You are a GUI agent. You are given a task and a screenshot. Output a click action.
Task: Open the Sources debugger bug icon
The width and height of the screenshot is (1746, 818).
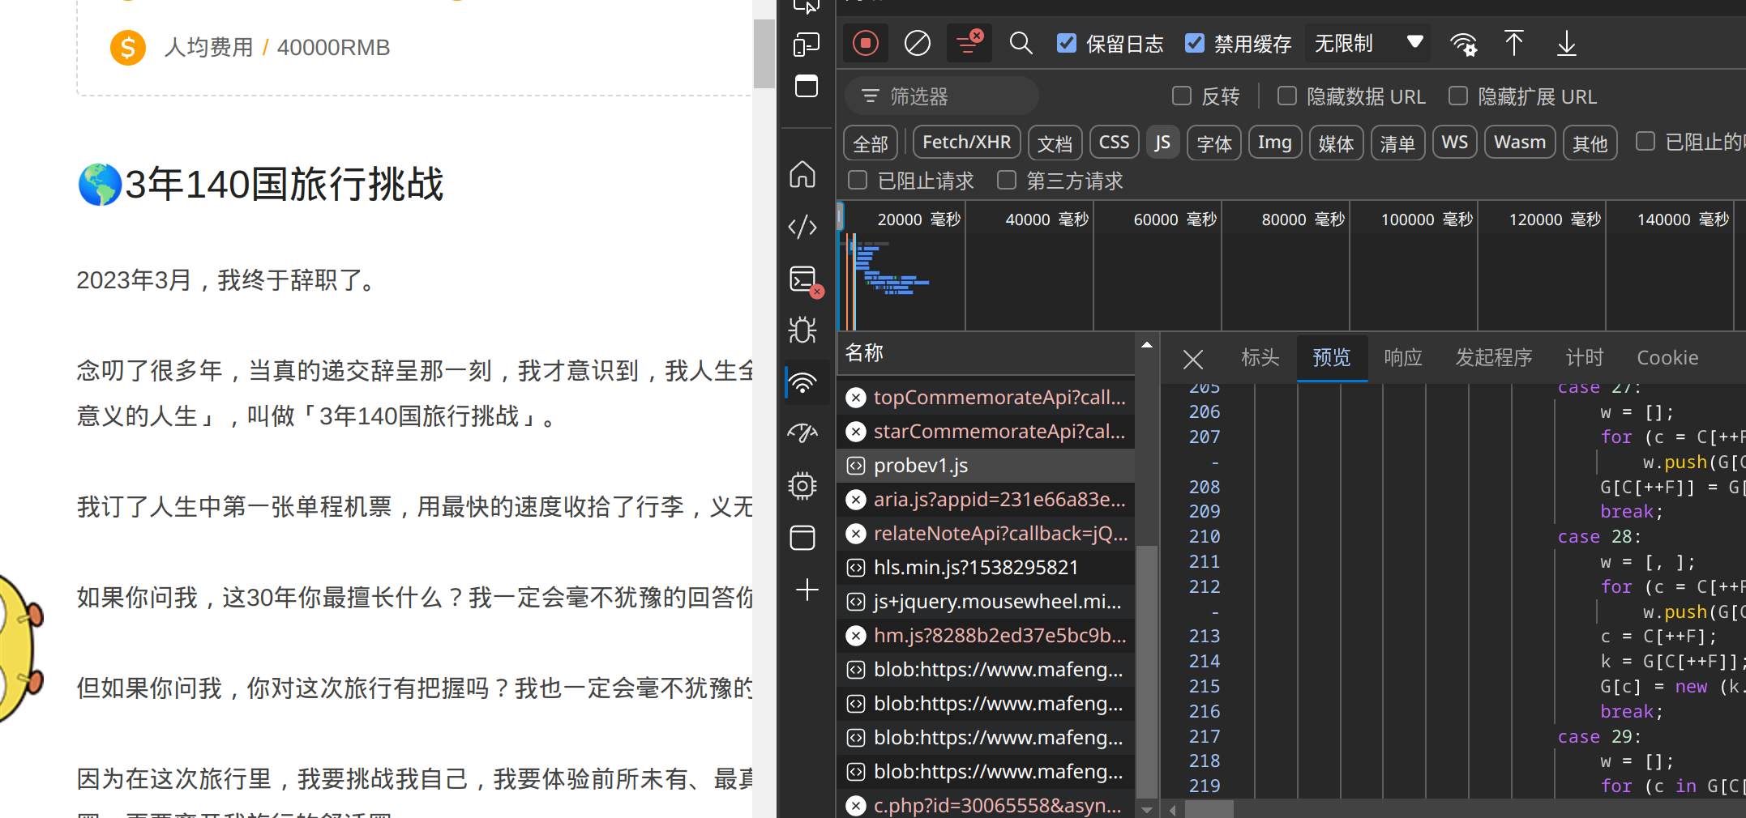coord(802,330)
